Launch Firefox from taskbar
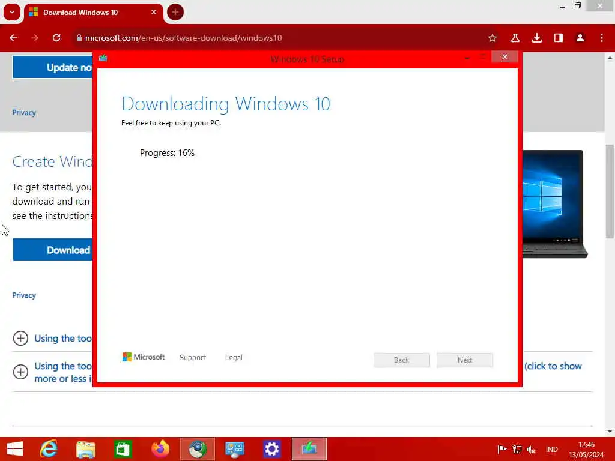 pos(160,449)
